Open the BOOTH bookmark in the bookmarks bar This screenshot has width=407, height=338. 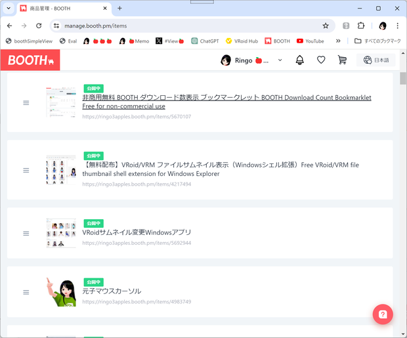coord(277,41)
